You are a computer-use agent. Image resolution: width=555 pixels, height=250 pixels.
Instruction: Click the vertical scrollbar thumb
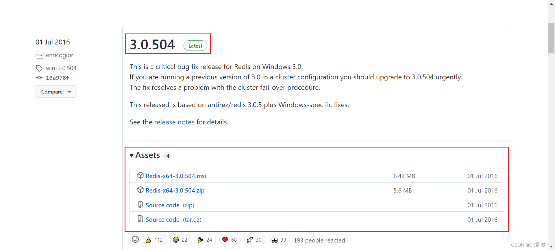[x=551, y=38]
